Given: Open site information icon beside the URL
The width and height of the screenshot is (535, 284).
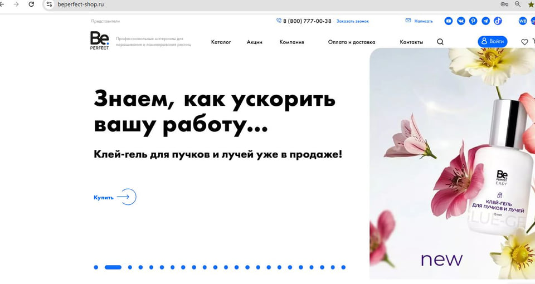Looking at the screenshot, I should point(49,4).
